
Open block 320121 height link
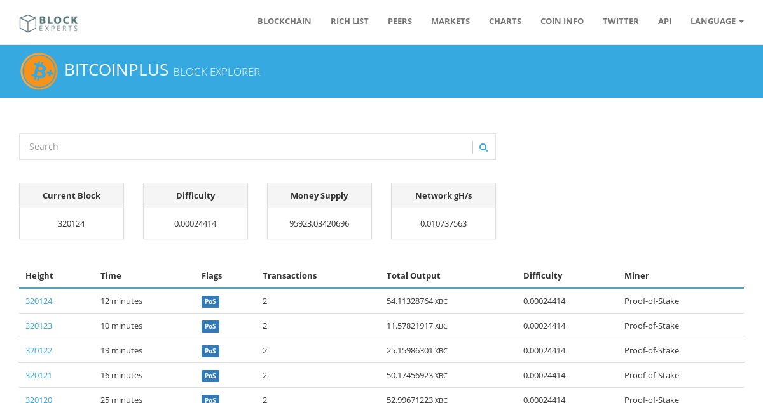pos(39,375)
